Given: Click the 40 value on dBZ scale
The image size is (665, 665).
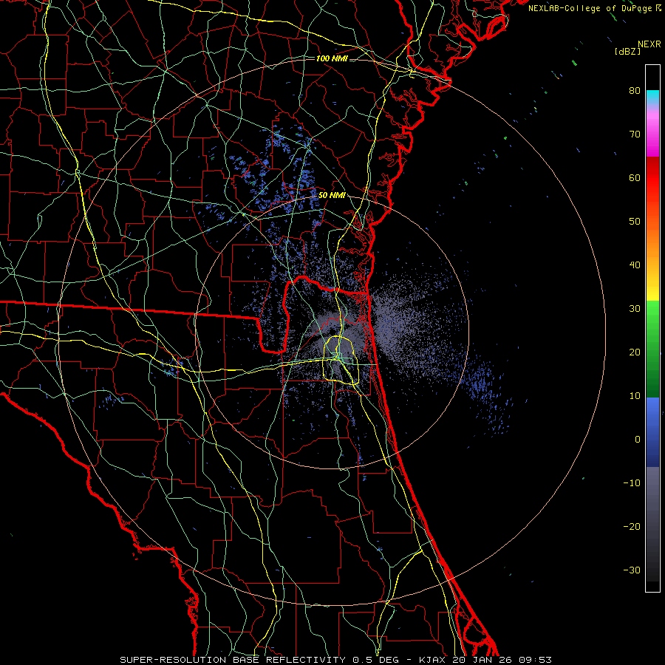Looking at the screenshot, I should 635,265.
